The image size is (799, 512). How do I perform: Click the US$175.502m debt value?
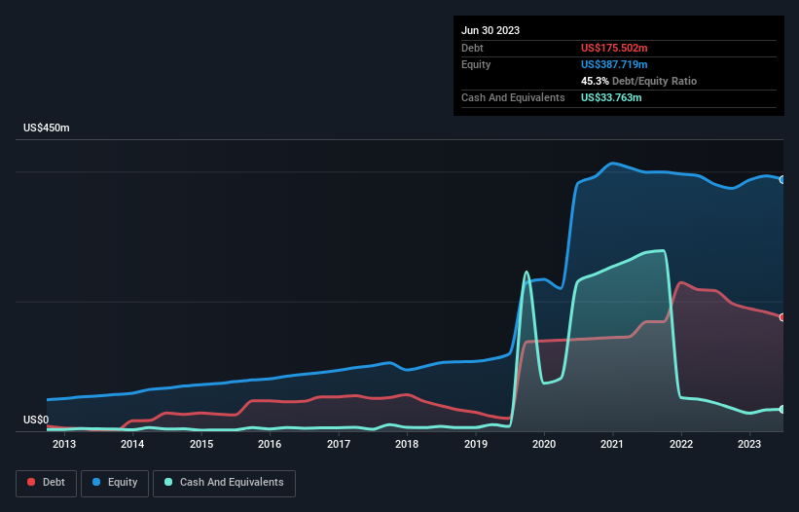click(614, 48)
